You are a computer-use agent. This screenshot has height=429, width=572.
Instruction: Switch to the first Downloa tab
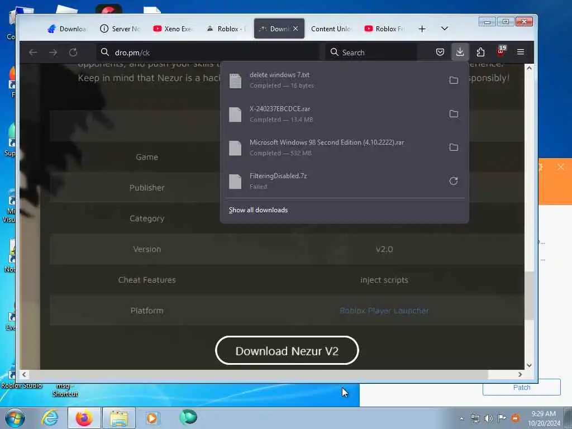click(67, 29)
